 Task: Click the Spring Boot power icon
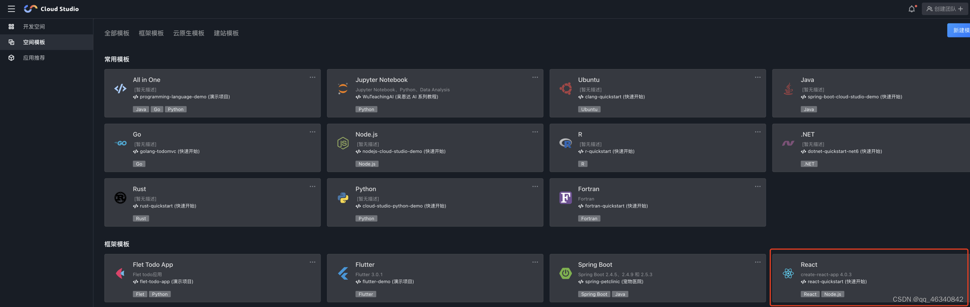(x=565, y=273)
